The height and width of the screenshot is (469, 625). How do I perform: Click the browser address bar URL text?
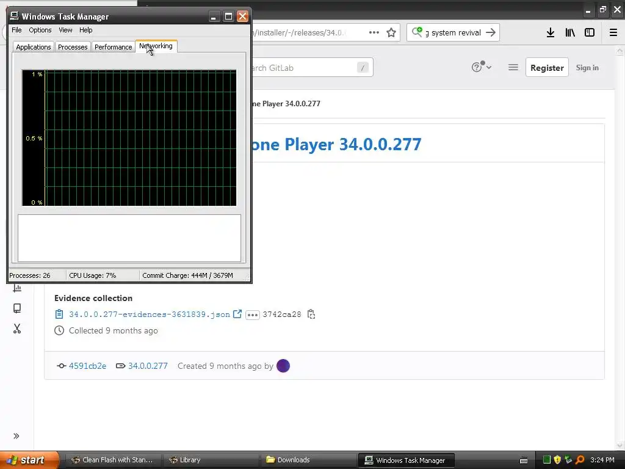[300, 33]
